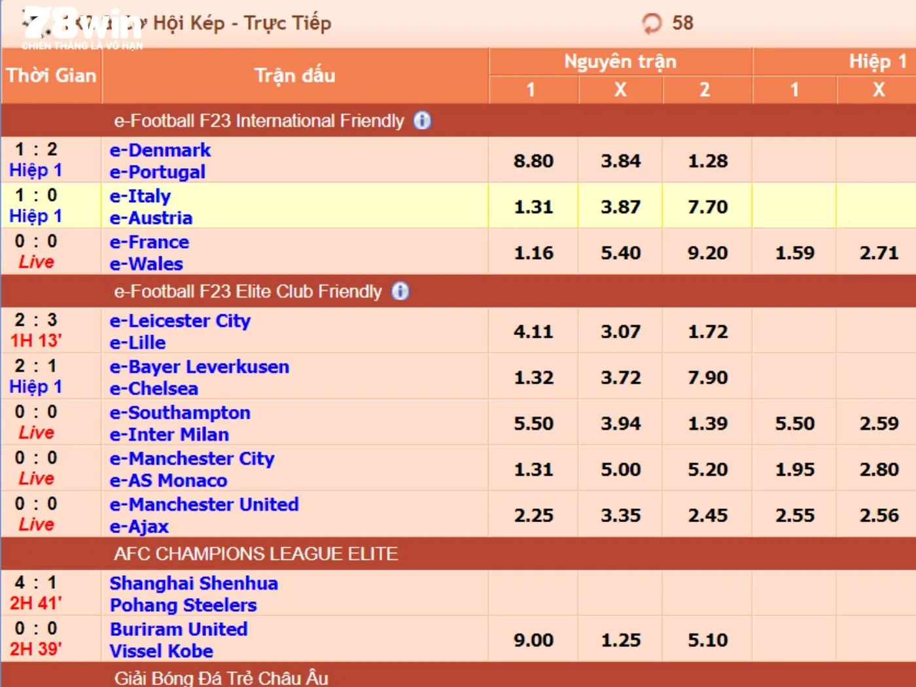Click the Thời Gian column header

point(51,76)
